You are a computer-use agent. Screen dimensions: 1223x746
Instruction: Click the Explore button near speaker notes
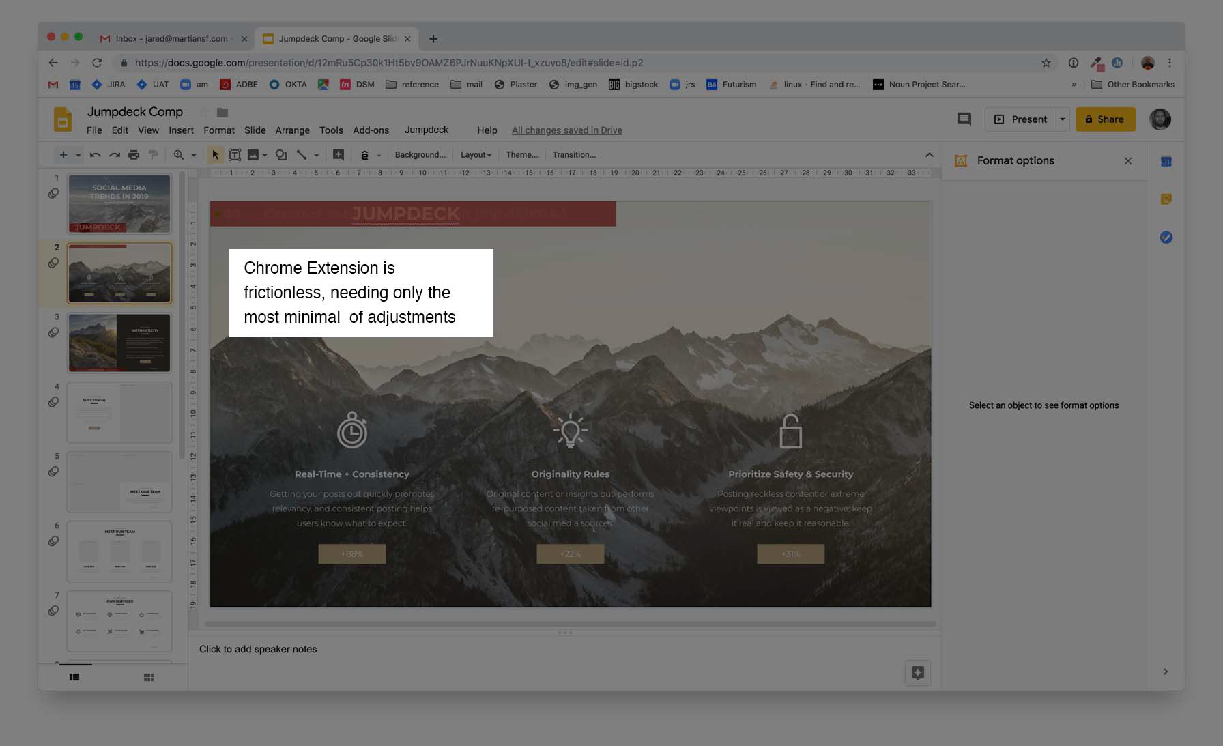coord(918,673)
